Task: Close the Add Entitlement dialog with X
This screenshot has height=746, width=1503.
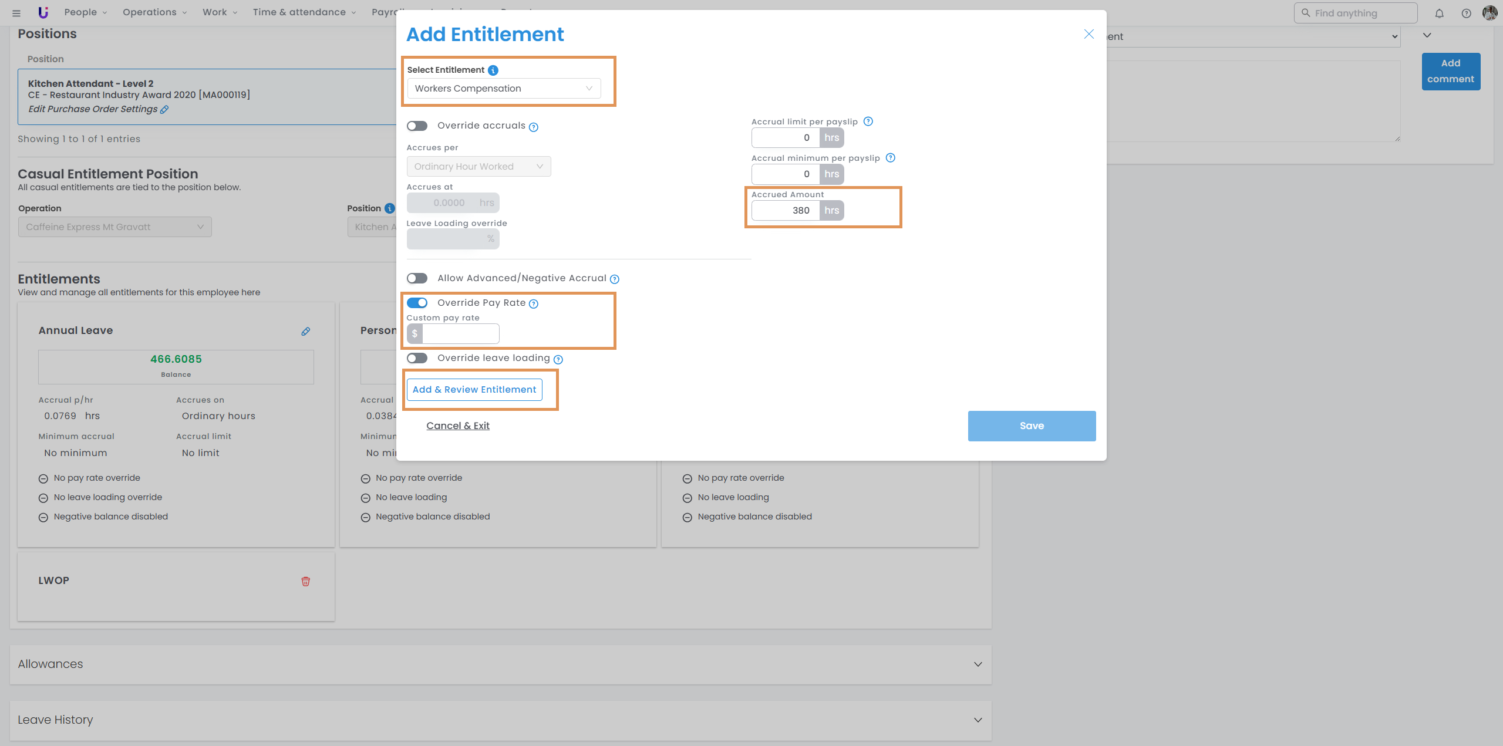Action: (1089, 34)
